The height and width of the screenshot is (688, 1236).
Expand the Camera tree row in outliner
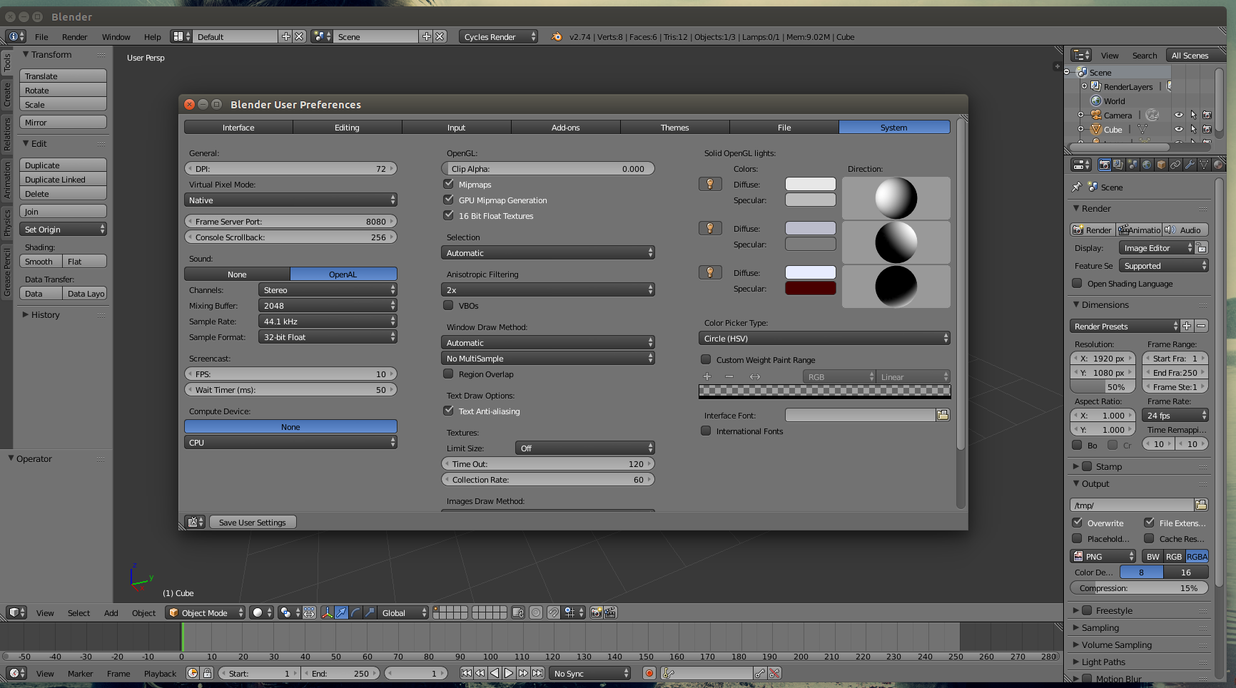pos(1080,115)
